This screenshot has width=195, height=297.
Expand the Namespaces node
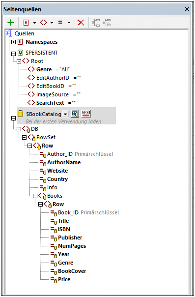(x=13, y=42)
